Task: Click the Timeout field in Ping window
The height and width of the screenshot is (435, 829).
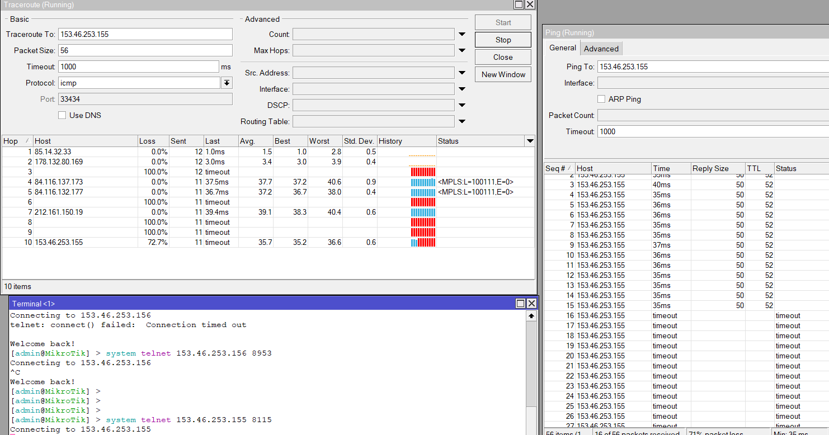Action: [713, 131]
